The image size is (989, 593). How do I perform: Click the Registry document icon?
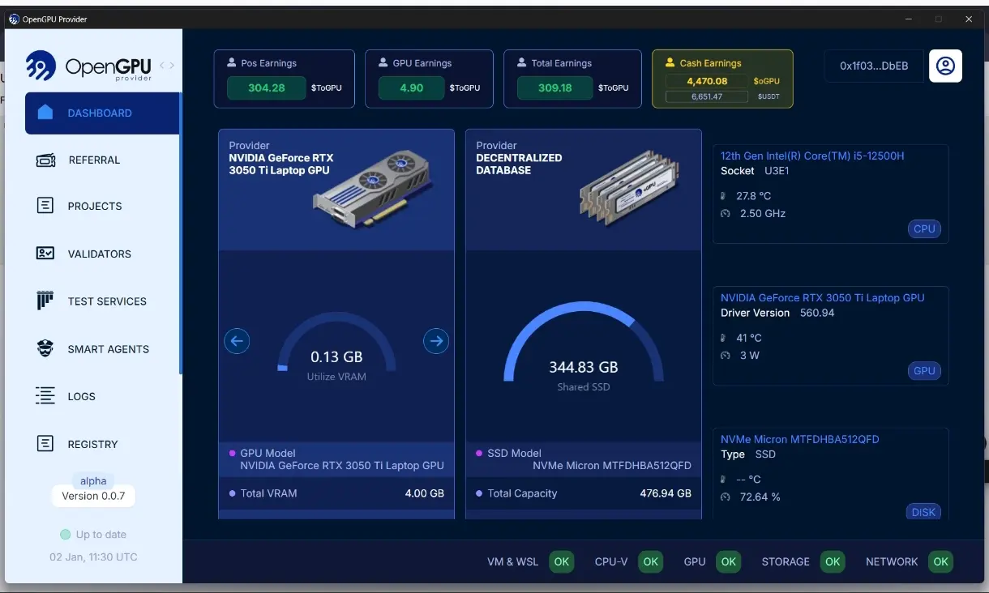tap(45, 443)
